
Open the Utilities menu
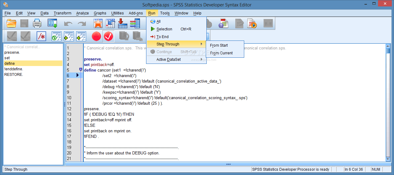coord(117,13)
